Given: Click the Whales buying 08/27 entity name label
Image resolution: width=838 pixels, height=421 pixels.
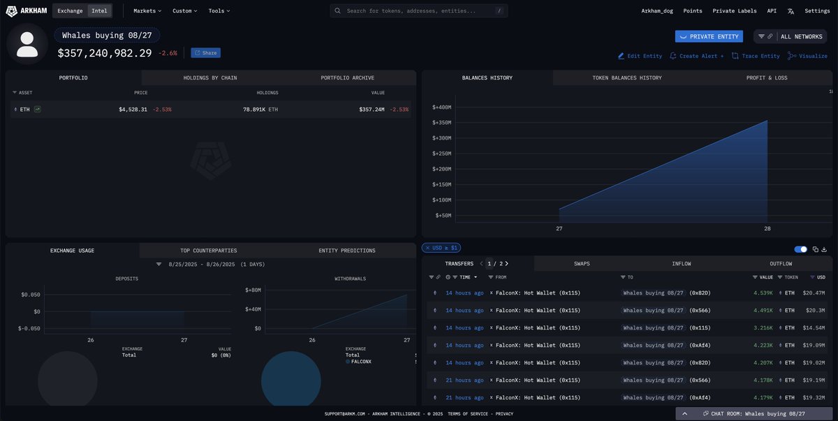Looking at the screenshot, I should point(107,35).
